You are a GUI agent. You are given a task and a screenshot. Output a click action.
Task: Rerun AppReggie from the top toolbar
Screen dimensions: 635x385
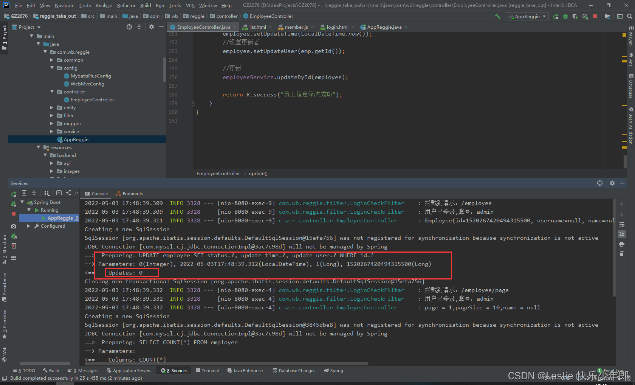point(556,16)
